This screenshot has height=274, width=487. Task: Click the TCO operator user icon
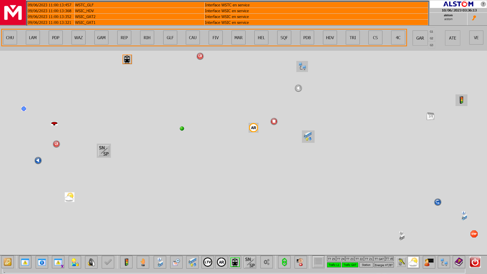(429, 262)
